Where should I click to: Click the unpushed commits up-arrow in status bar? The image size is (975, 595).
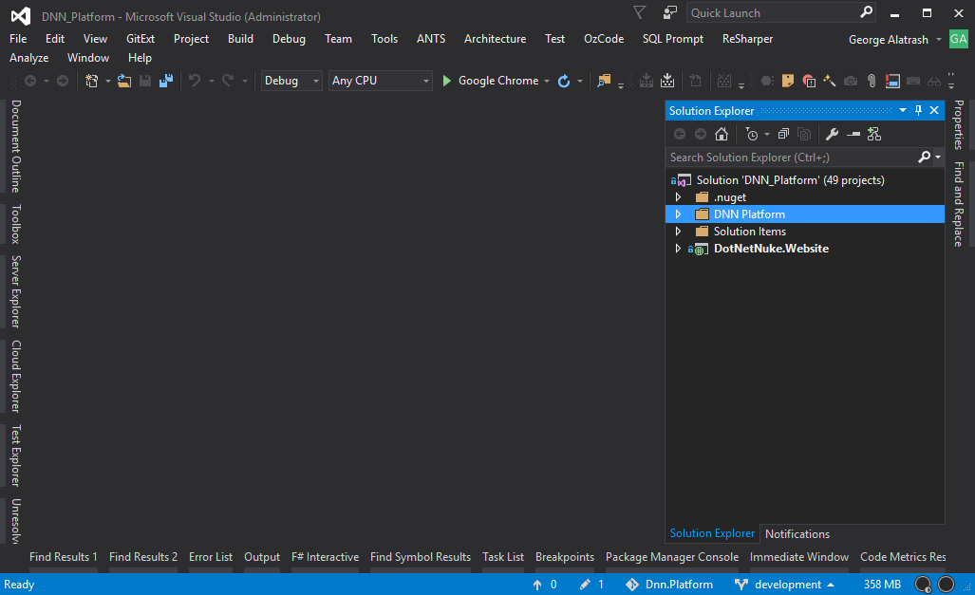pos(537,585)
